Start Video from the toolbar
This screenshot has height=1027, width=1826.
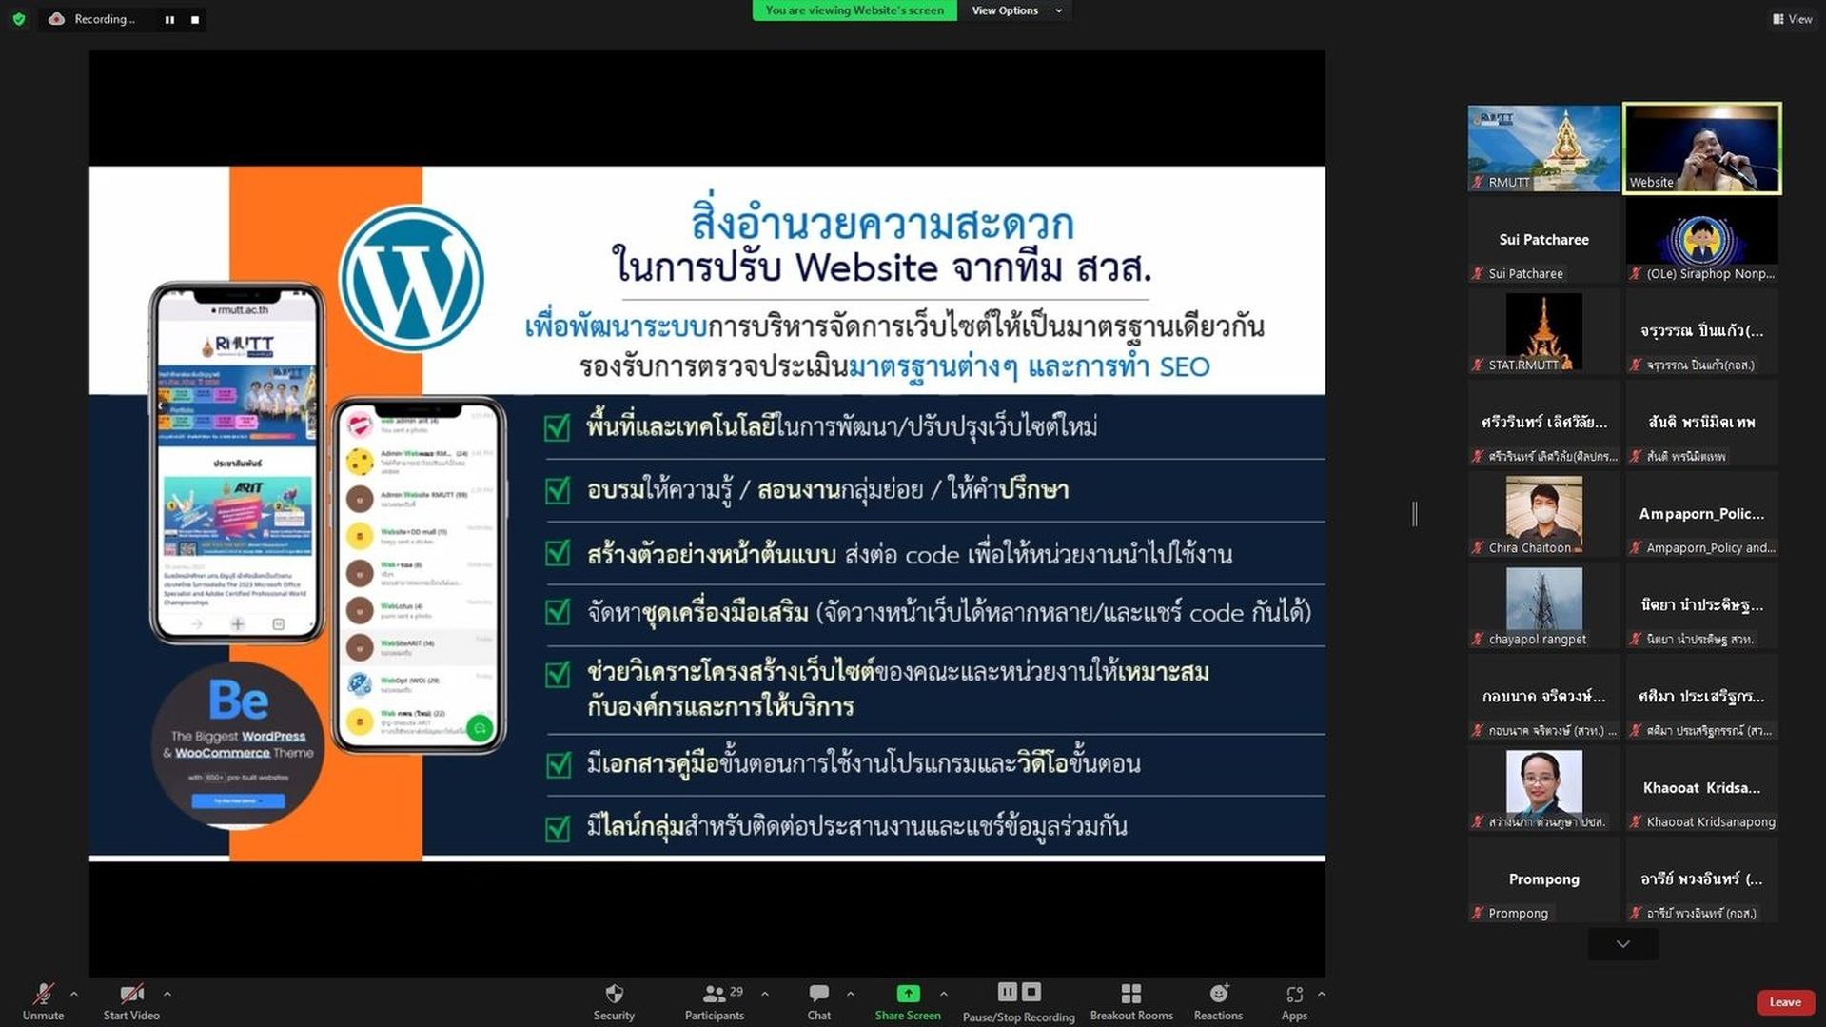131,1001
